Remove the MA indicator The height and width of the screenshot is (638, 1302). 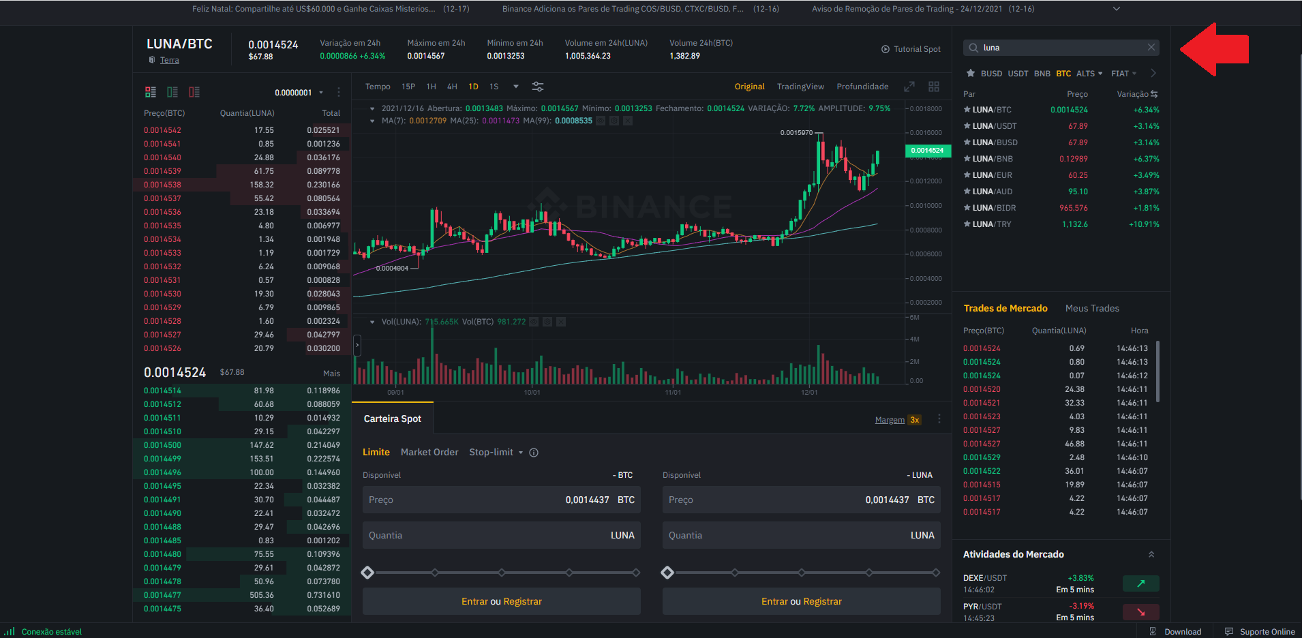[628, 121]
